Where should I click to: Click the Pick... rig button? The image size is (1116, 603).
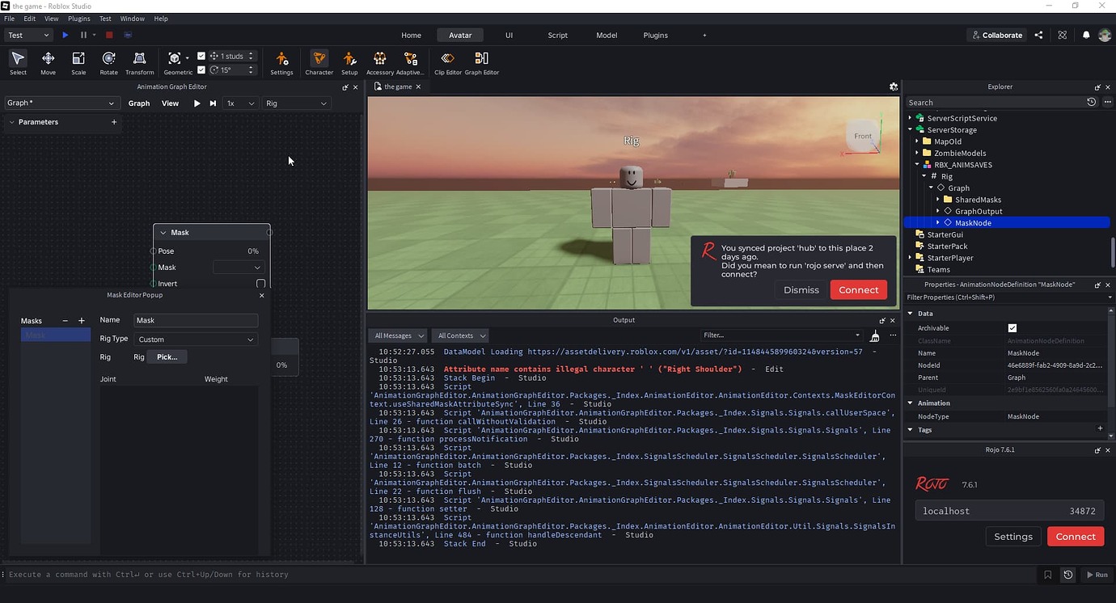pyautogui.click(x=167, y=356)
